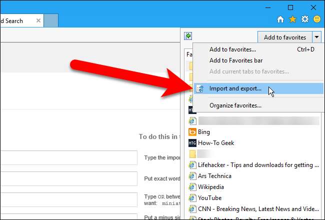Open the Wikipedia favorite
The image size is (325, 220).
point(211,187)
